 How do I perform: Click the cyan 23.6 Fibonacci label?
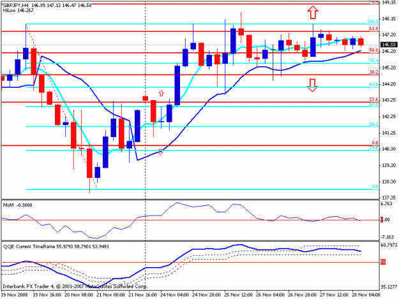tap(374, 148)
